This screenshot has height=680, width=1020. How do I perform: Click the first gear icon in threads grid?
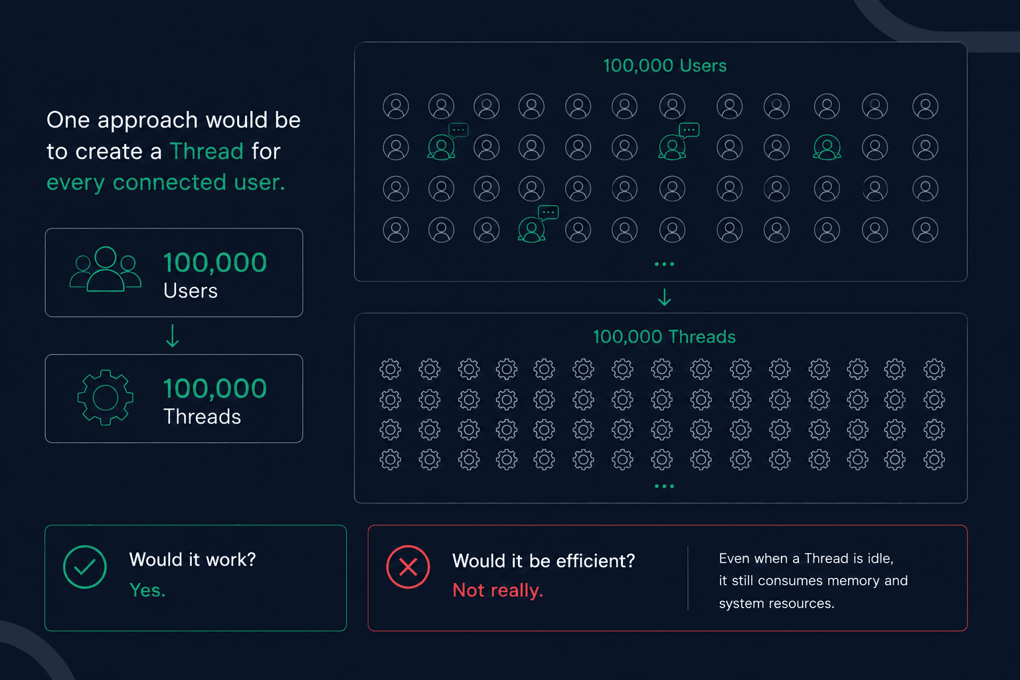[x=390, y=369]
